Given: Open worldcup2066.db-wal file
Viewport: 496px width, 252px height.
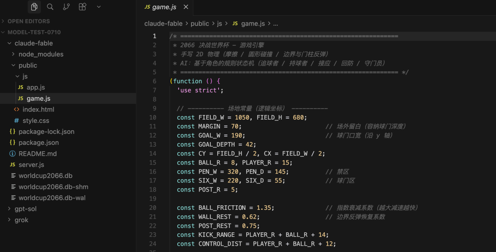Looking at the screenshot, I should [x=68, y=198].
